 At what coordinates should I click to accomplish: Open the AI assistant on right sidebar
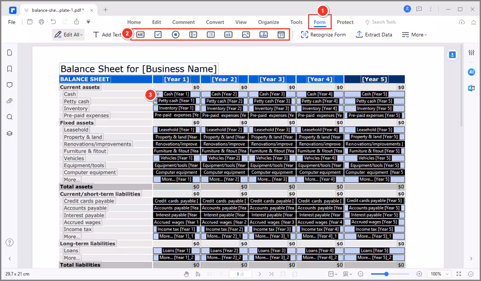(471, 72)
